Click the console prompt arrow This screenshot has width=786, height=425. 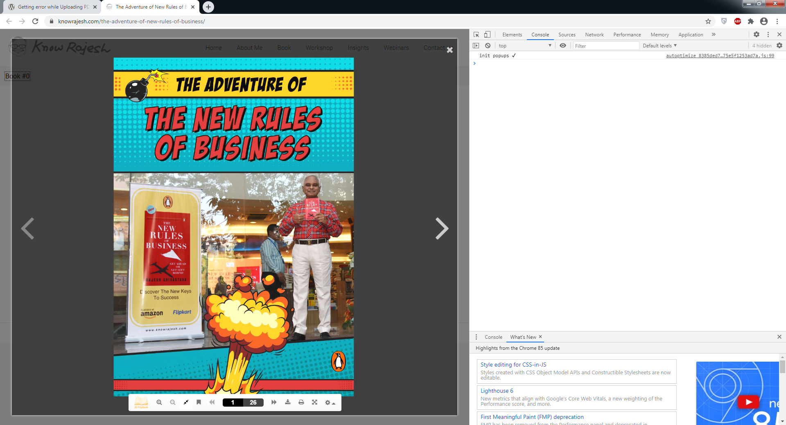(474, 63)
